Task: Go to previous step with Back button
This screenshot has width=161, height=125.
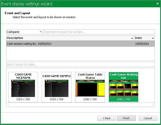Action: [106, 118]
